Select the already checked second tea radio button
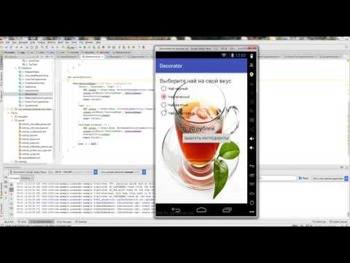The height and width of the screenshot is (263, 350). (164, 96)
